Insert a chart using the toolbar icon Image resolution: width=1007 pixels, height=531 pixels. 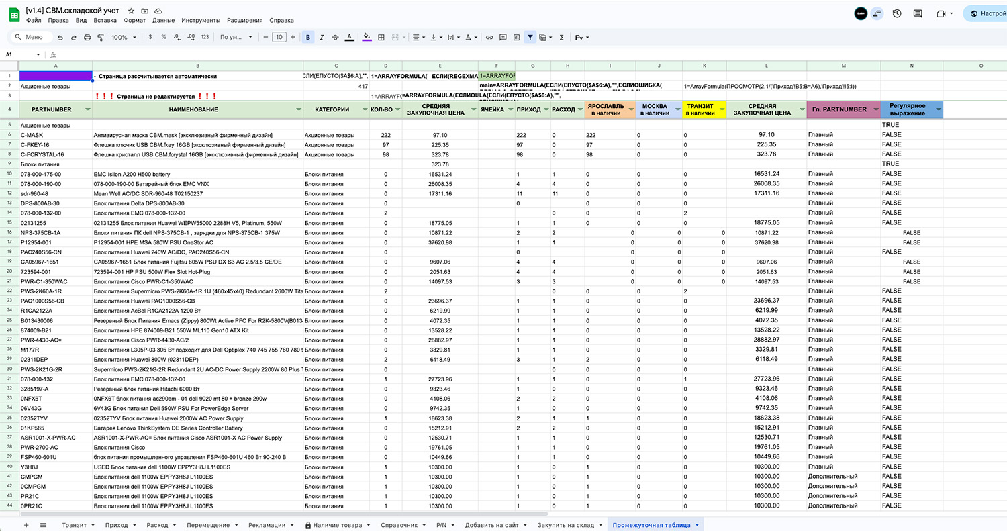point(516,38)
